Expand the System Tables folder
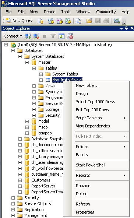134x218 pixels. pyautogui.click(x=41, y=74)
